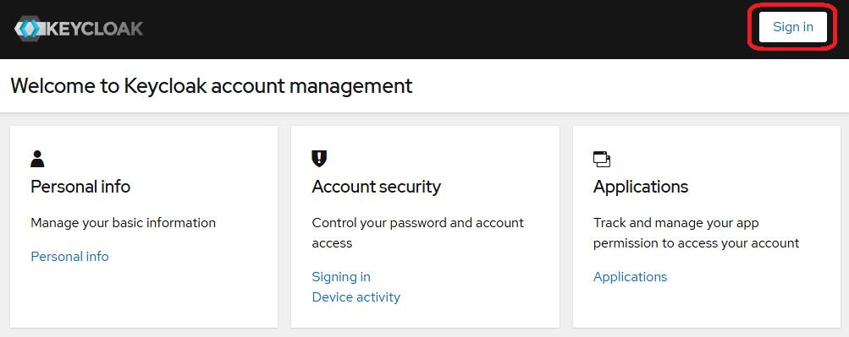Click the Welcome to Keycloak account management title
Image resolution: width=849 pixels, height=337 pixels.
tap(212, 86)
